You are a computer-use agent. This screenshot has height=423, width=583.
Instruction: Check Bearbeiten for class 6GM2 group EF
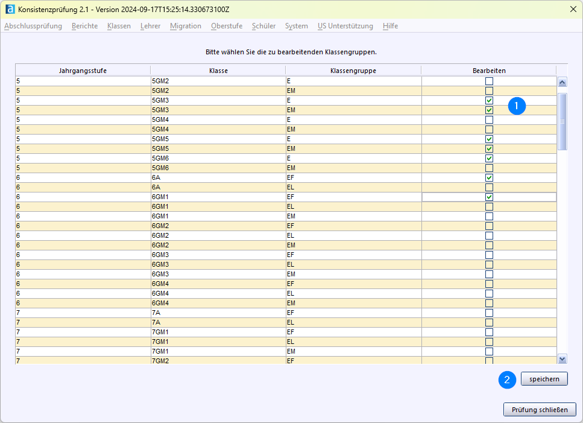pos(490,226)
